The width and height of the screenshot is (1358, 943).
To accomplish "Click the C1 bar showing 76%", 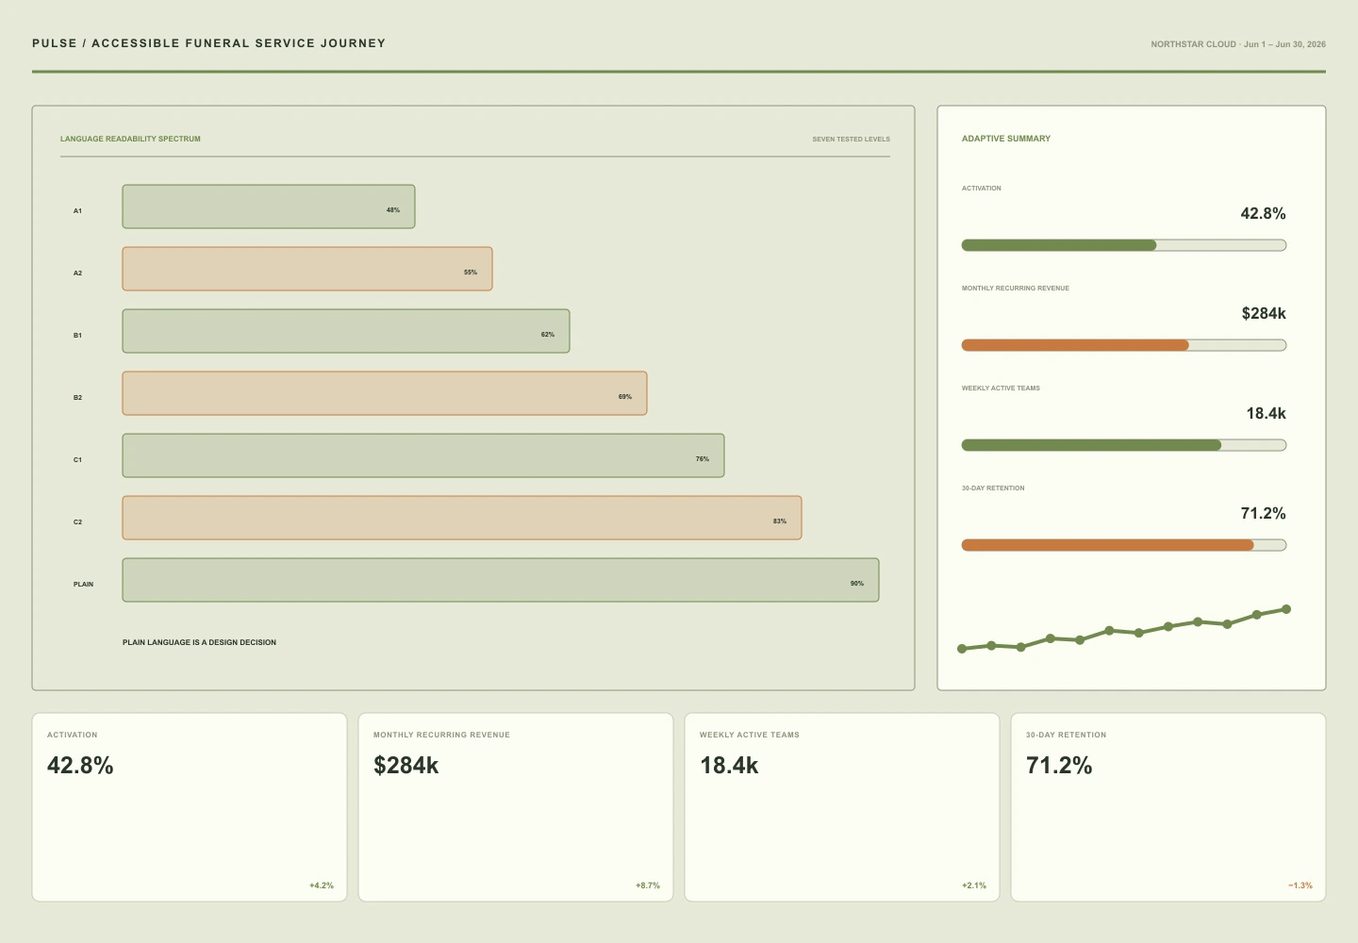I will [423, 455].
